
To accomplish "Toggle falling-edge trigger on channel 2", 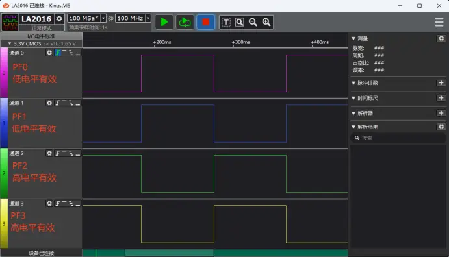I will pyautogui.click(x=71, y=153).
